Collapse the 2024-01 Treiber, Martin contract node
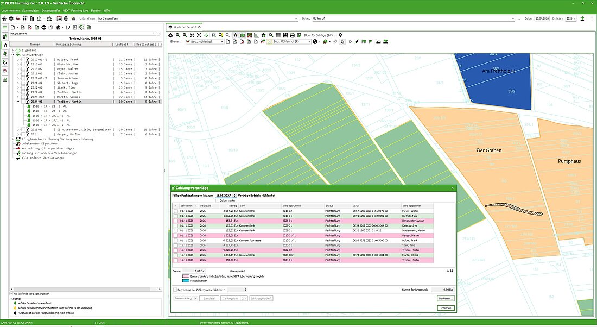This screenshot has width=597, height=327. tap(18, 102)
